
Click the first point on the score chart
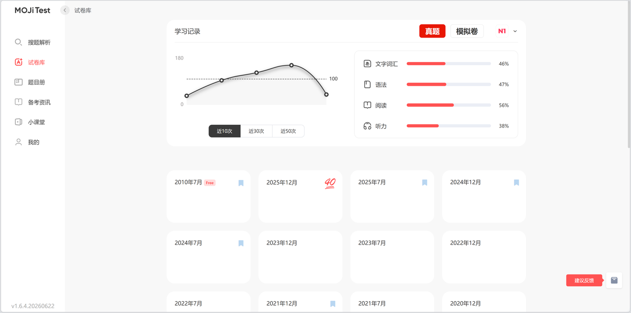click(186, 96)
